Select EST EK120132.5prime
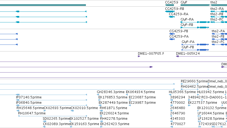Image resolution: width=227 pixels, height=128 pixels. click(212, 108)
